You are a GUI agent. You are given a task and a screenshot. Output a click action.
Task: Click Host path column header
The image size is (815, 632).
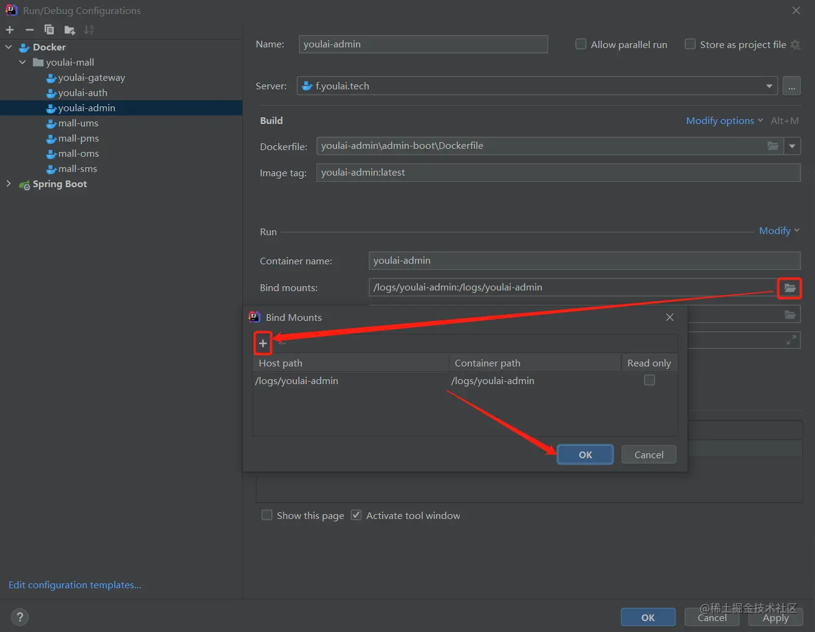pos(350,363)
